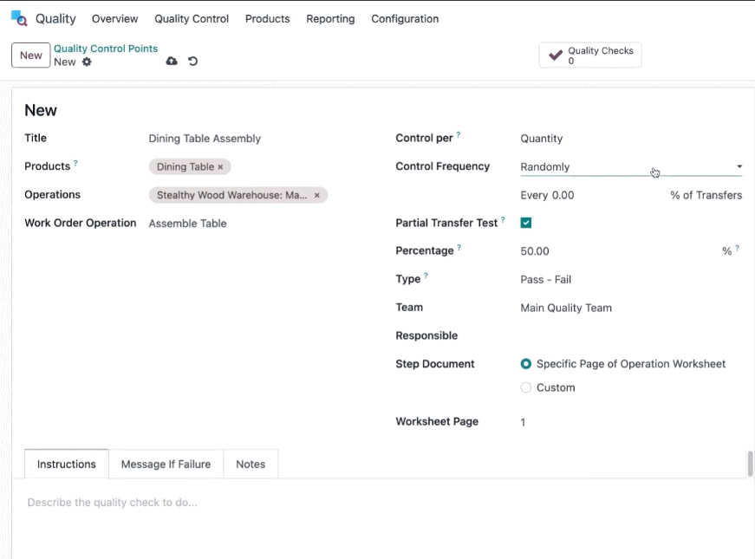Click the Quality app logo icon
This screenshot has width=755, height=559.
19,18
